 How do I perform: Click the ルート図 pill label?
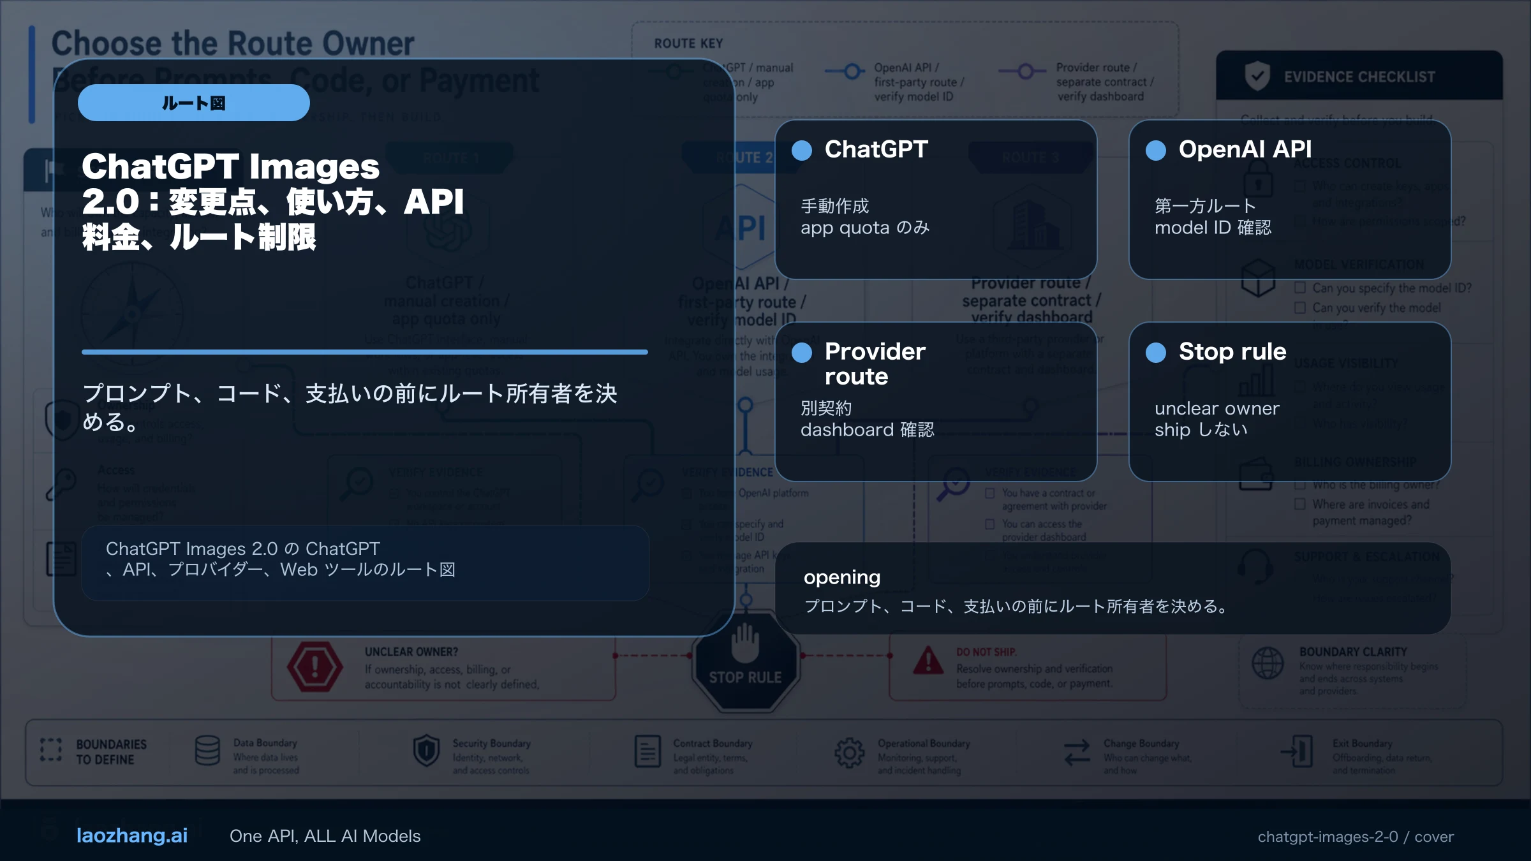click(193, 103)
